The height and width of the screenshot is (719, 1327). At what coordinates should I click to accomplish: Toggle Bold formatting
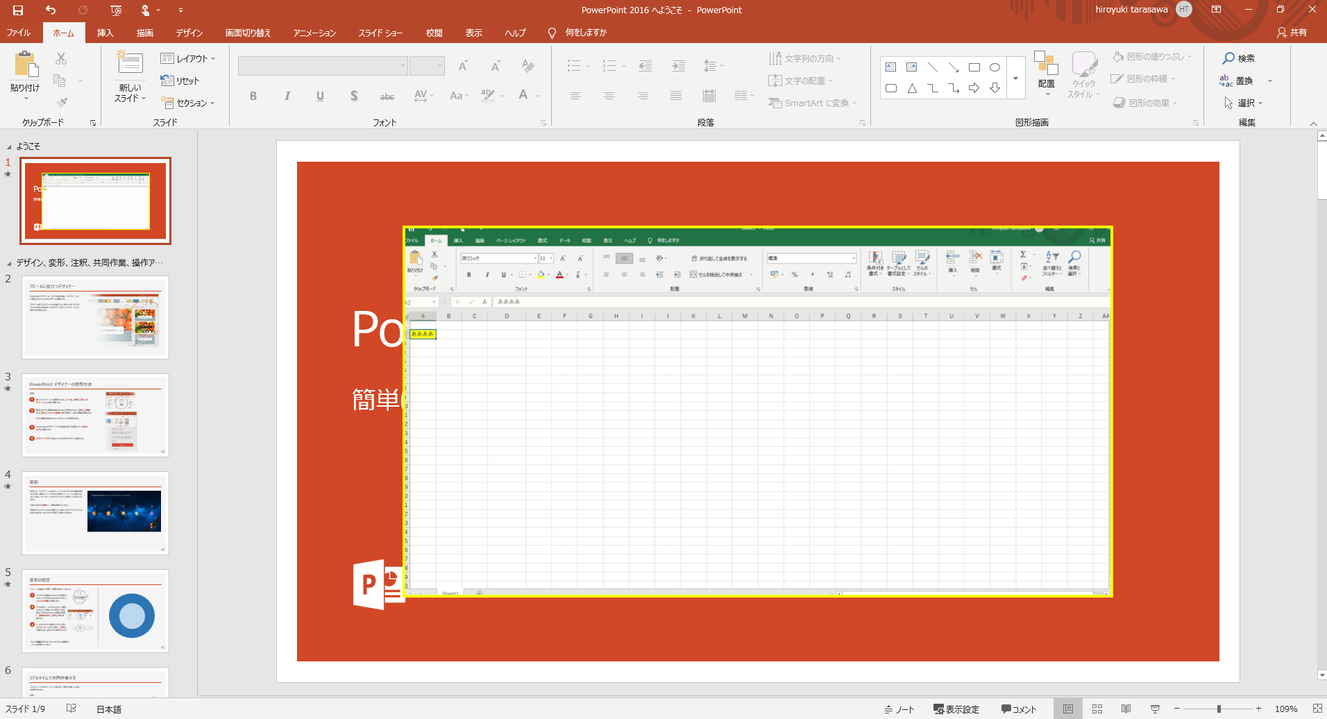tap(253, 96)
